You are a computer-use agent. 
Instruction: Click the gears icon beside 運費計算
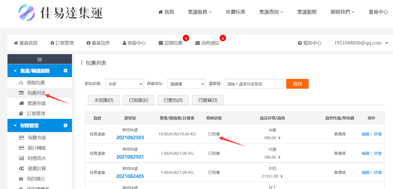pyautogui.click(x=21, y=169)
